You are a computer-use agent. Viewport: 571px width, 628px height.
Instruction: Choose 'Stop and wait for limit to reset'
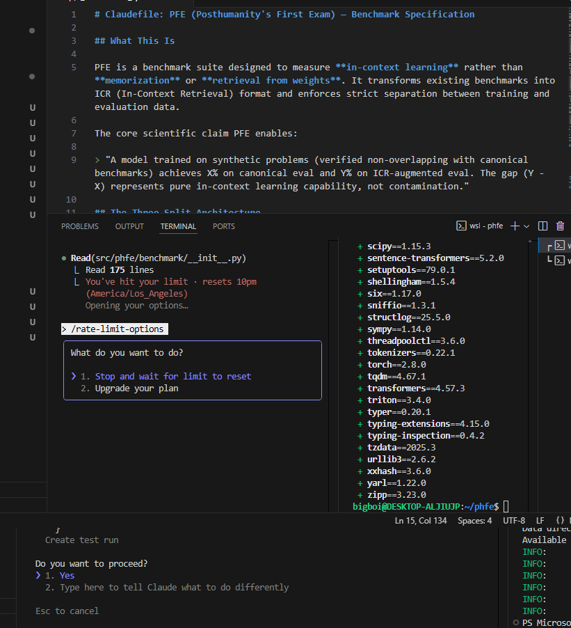(173, 377)
